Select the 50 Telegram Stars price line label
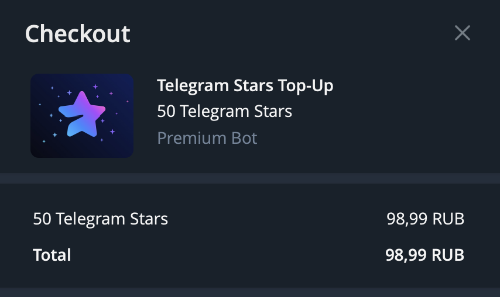 point(101,219)
